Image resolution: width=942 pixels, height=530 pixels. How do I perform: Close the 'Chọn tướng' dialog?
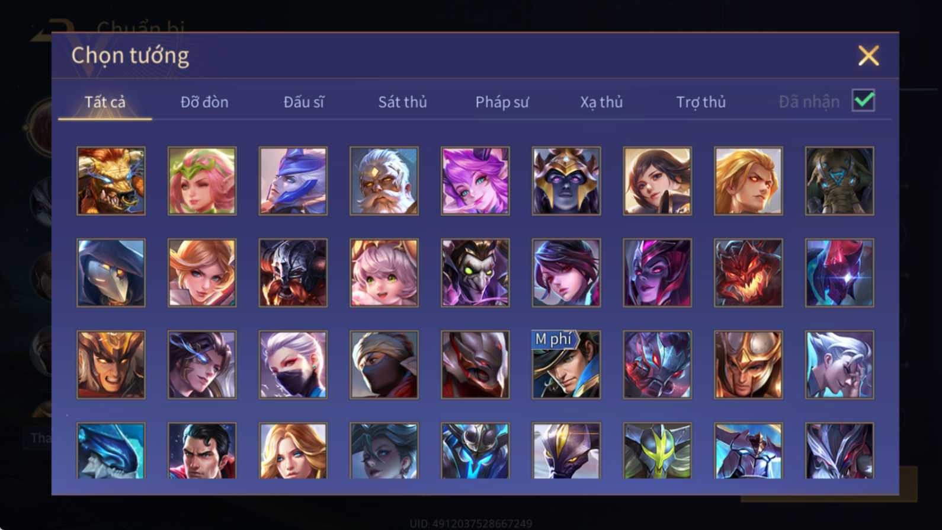tap(869, 56)
